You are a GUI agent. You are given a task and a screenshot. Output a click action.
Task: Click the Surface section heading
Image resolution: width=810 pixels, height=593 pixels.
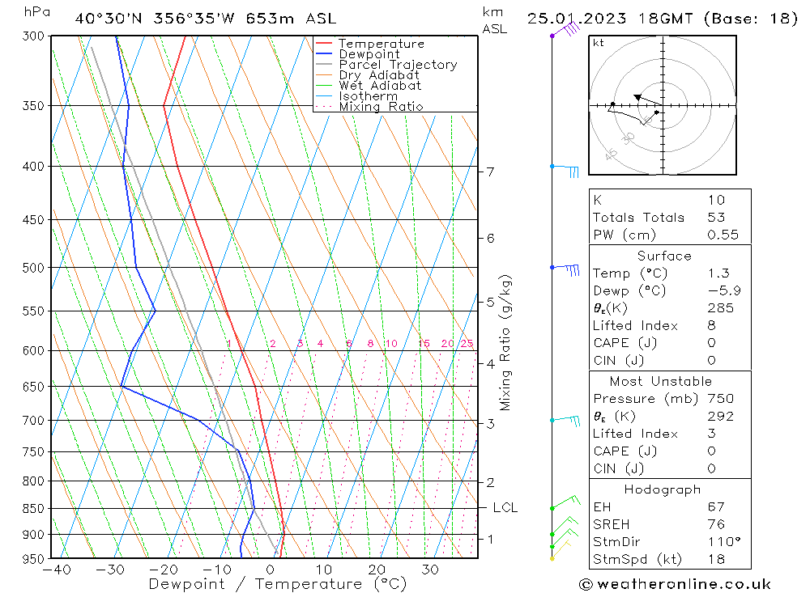[x=664, y=256]
